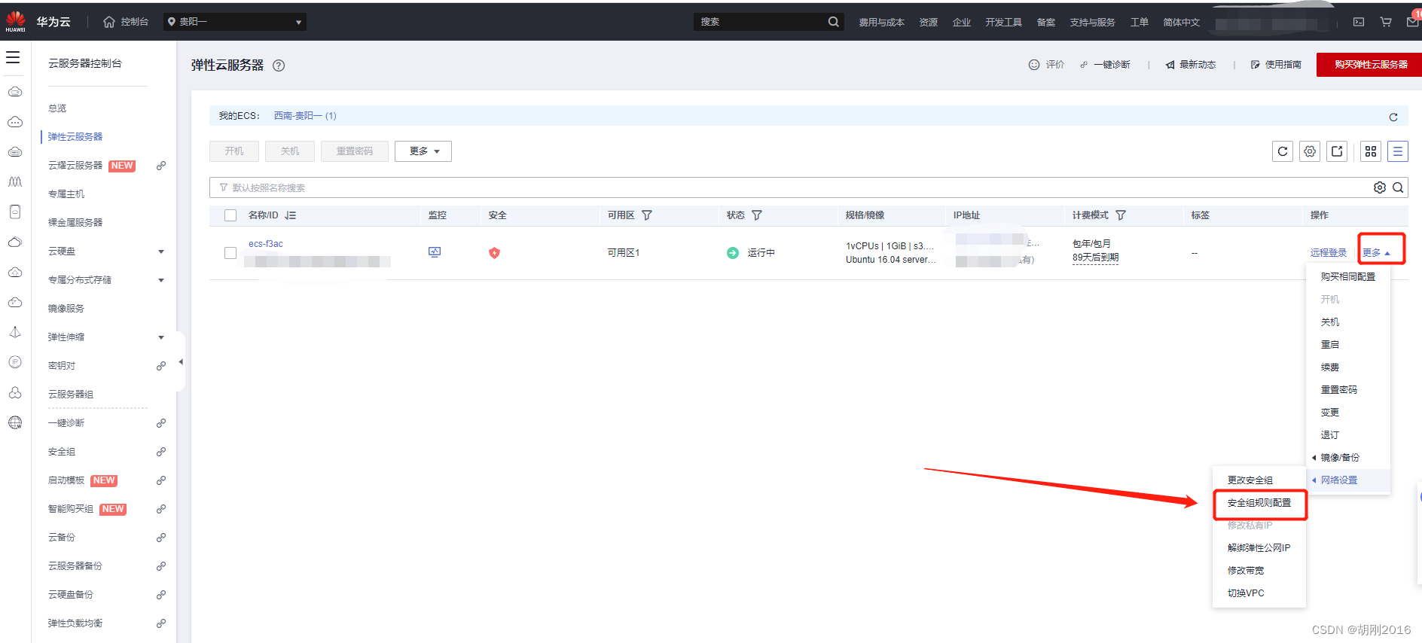Expand the 云硬盘 sidebar section
The height and width of the screenshot is (643, 1422).
tap(161, 251)
